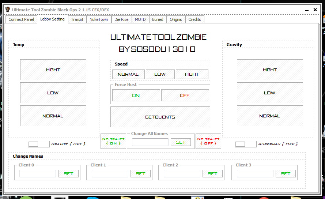Focus the Client 0 name field
This screenshot has height=199, width=325.
tap(38, 173)
